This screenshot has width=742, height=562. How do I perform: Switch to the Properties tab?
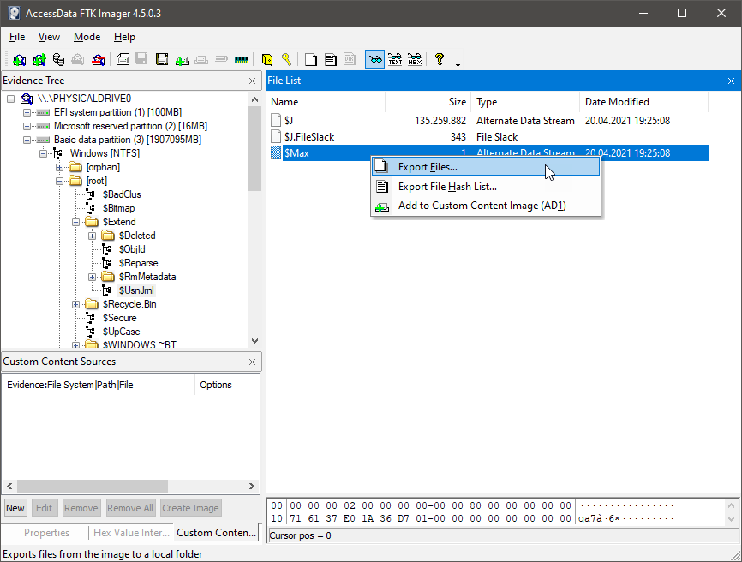coord(46,533)
